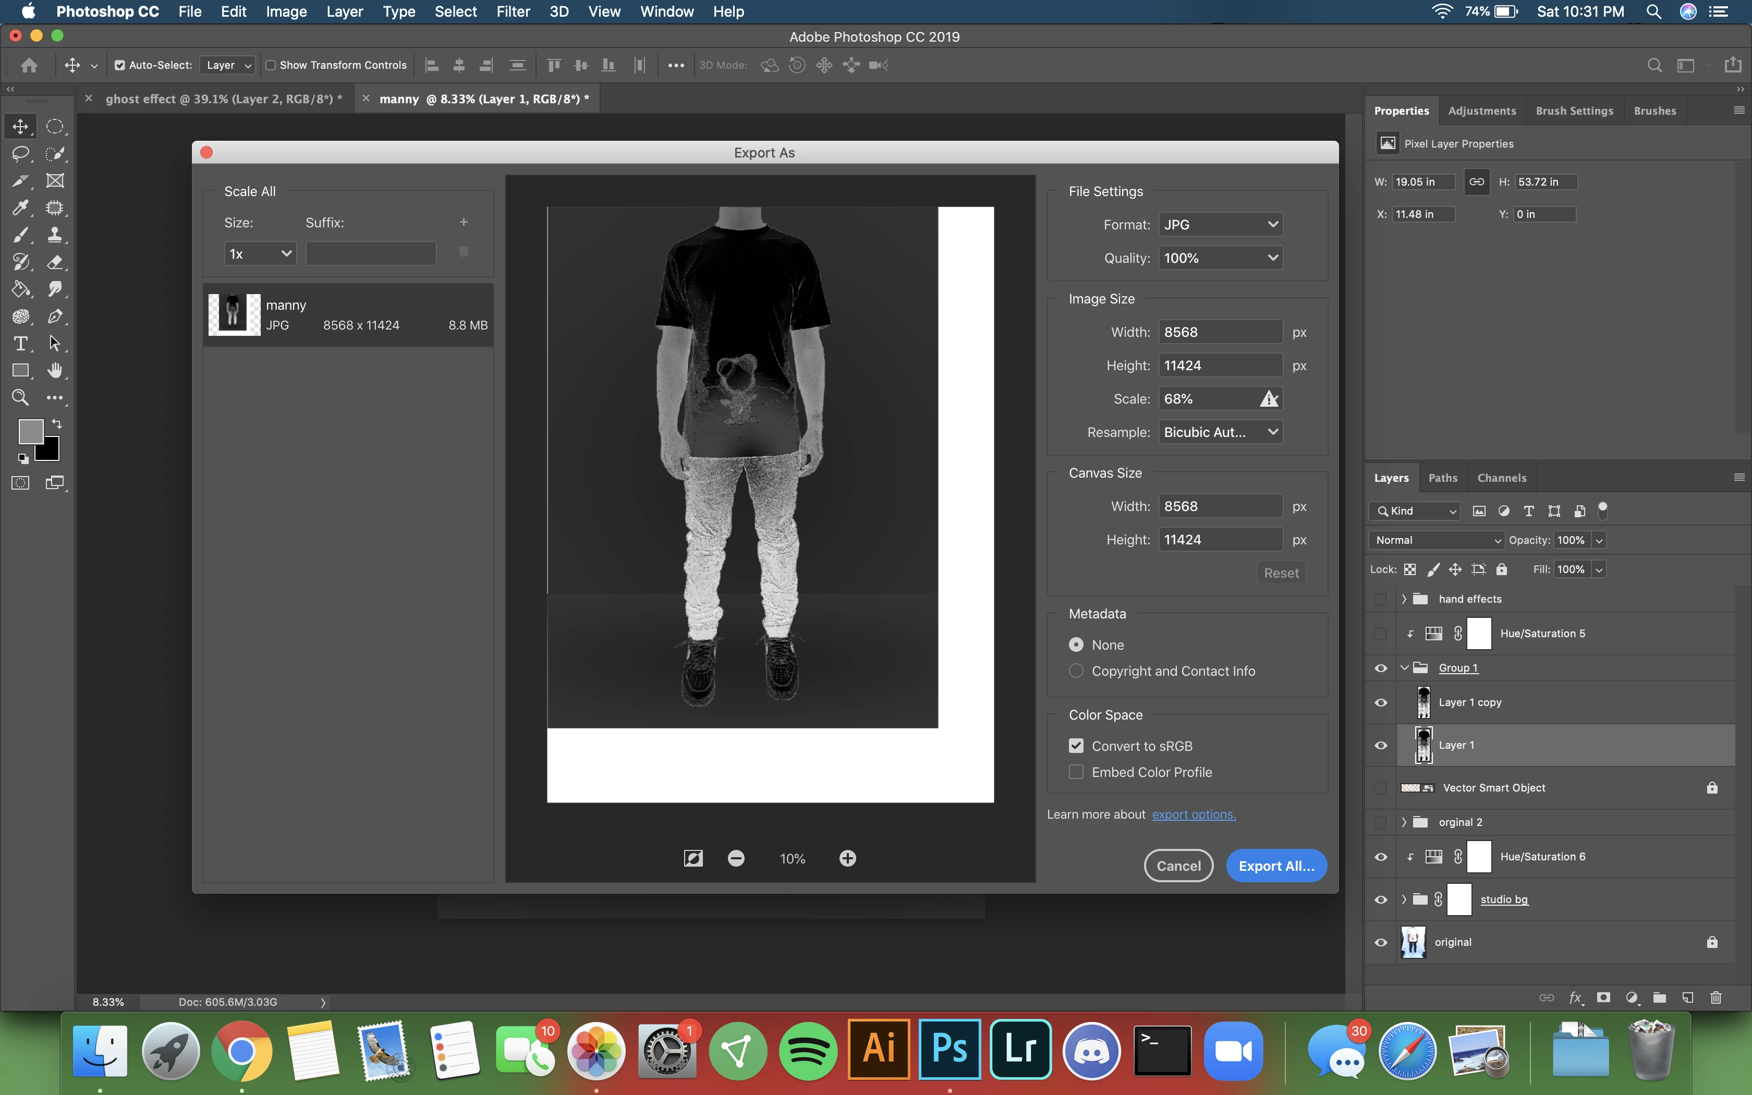Select the Eyedropper tool
The height and width of the screenshot is (1095, 1752).
20,208
